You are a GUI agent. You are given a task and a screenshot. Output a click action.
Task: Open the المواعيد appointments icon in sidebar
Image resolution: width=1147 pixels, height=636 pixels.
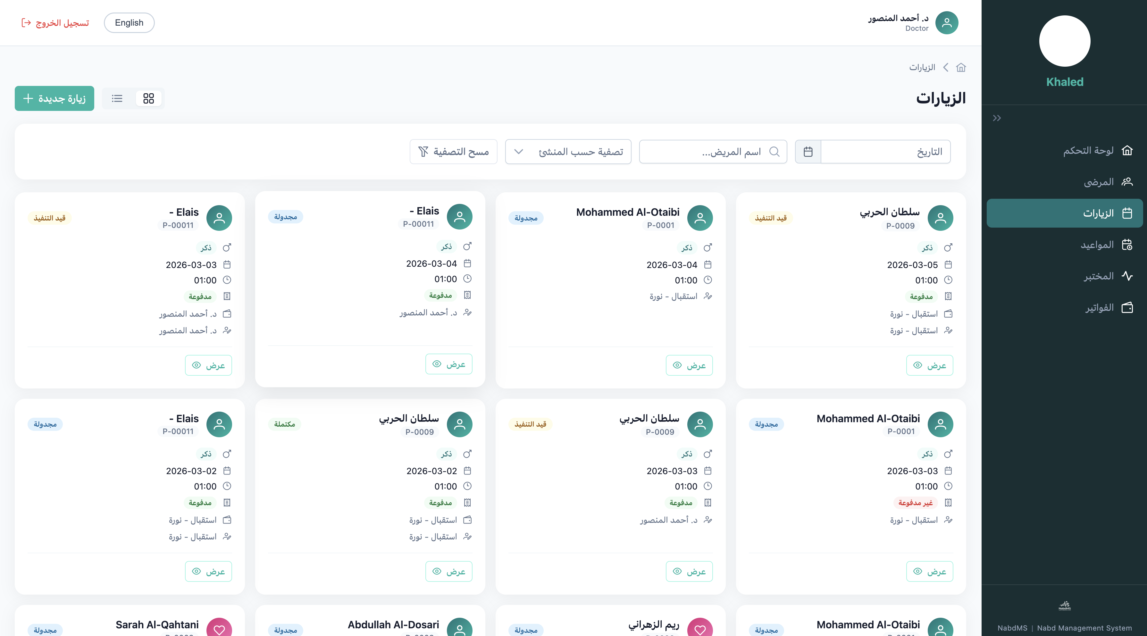[1128, 244]
